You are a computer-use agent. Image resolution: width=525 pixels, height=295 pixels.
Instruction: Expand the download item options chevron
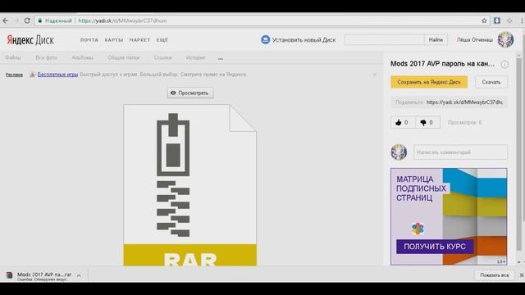(79, 275)
